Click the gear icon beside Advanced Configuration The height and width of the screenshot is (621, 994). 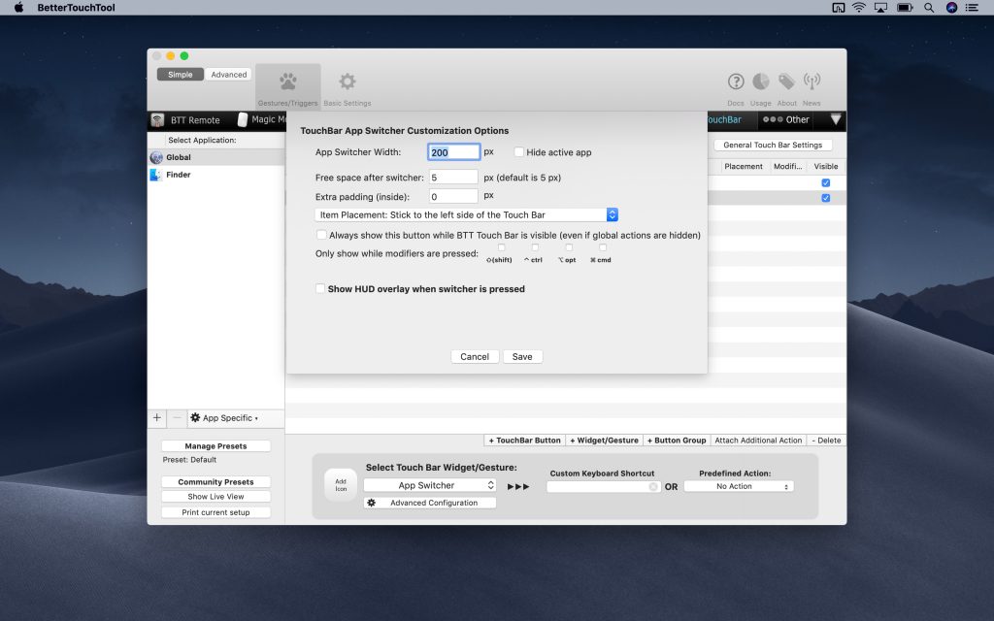click(x=372, y=503)
